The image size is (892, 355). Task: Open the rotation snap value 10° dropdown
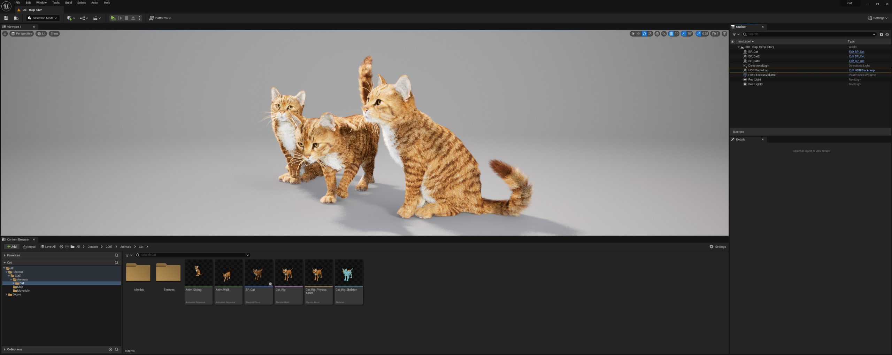[690, 34]
